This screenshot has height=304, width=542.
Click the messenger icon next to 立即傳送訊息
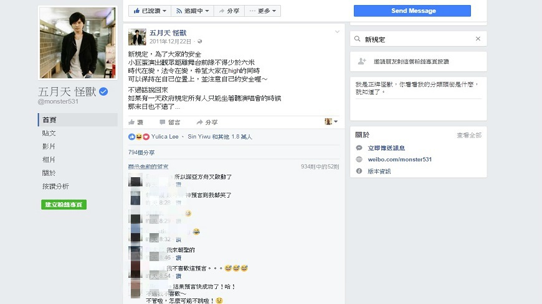359,148
